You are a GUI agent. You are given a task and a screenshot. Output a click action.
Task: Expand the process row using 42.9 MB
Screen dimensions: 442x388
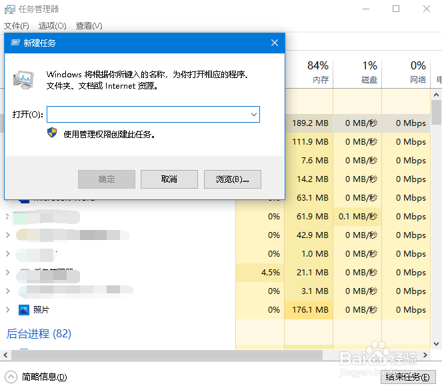7,235
